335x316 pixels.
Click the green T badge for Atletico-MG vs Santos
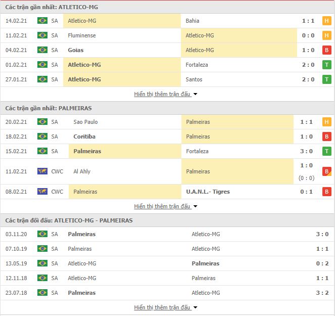(327, 79)
